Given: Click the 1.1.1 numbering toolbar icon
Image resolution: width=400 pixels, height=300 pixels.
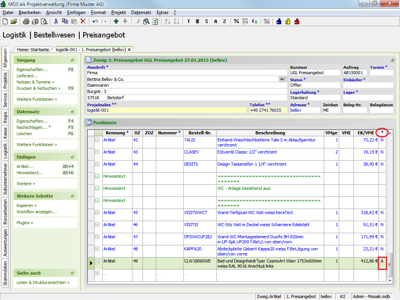Looking at the screenshot, I should (245, 21).
